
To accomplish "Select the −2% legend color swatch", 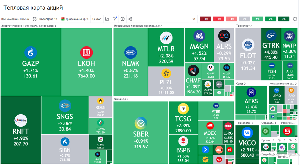I will point(218,19).
